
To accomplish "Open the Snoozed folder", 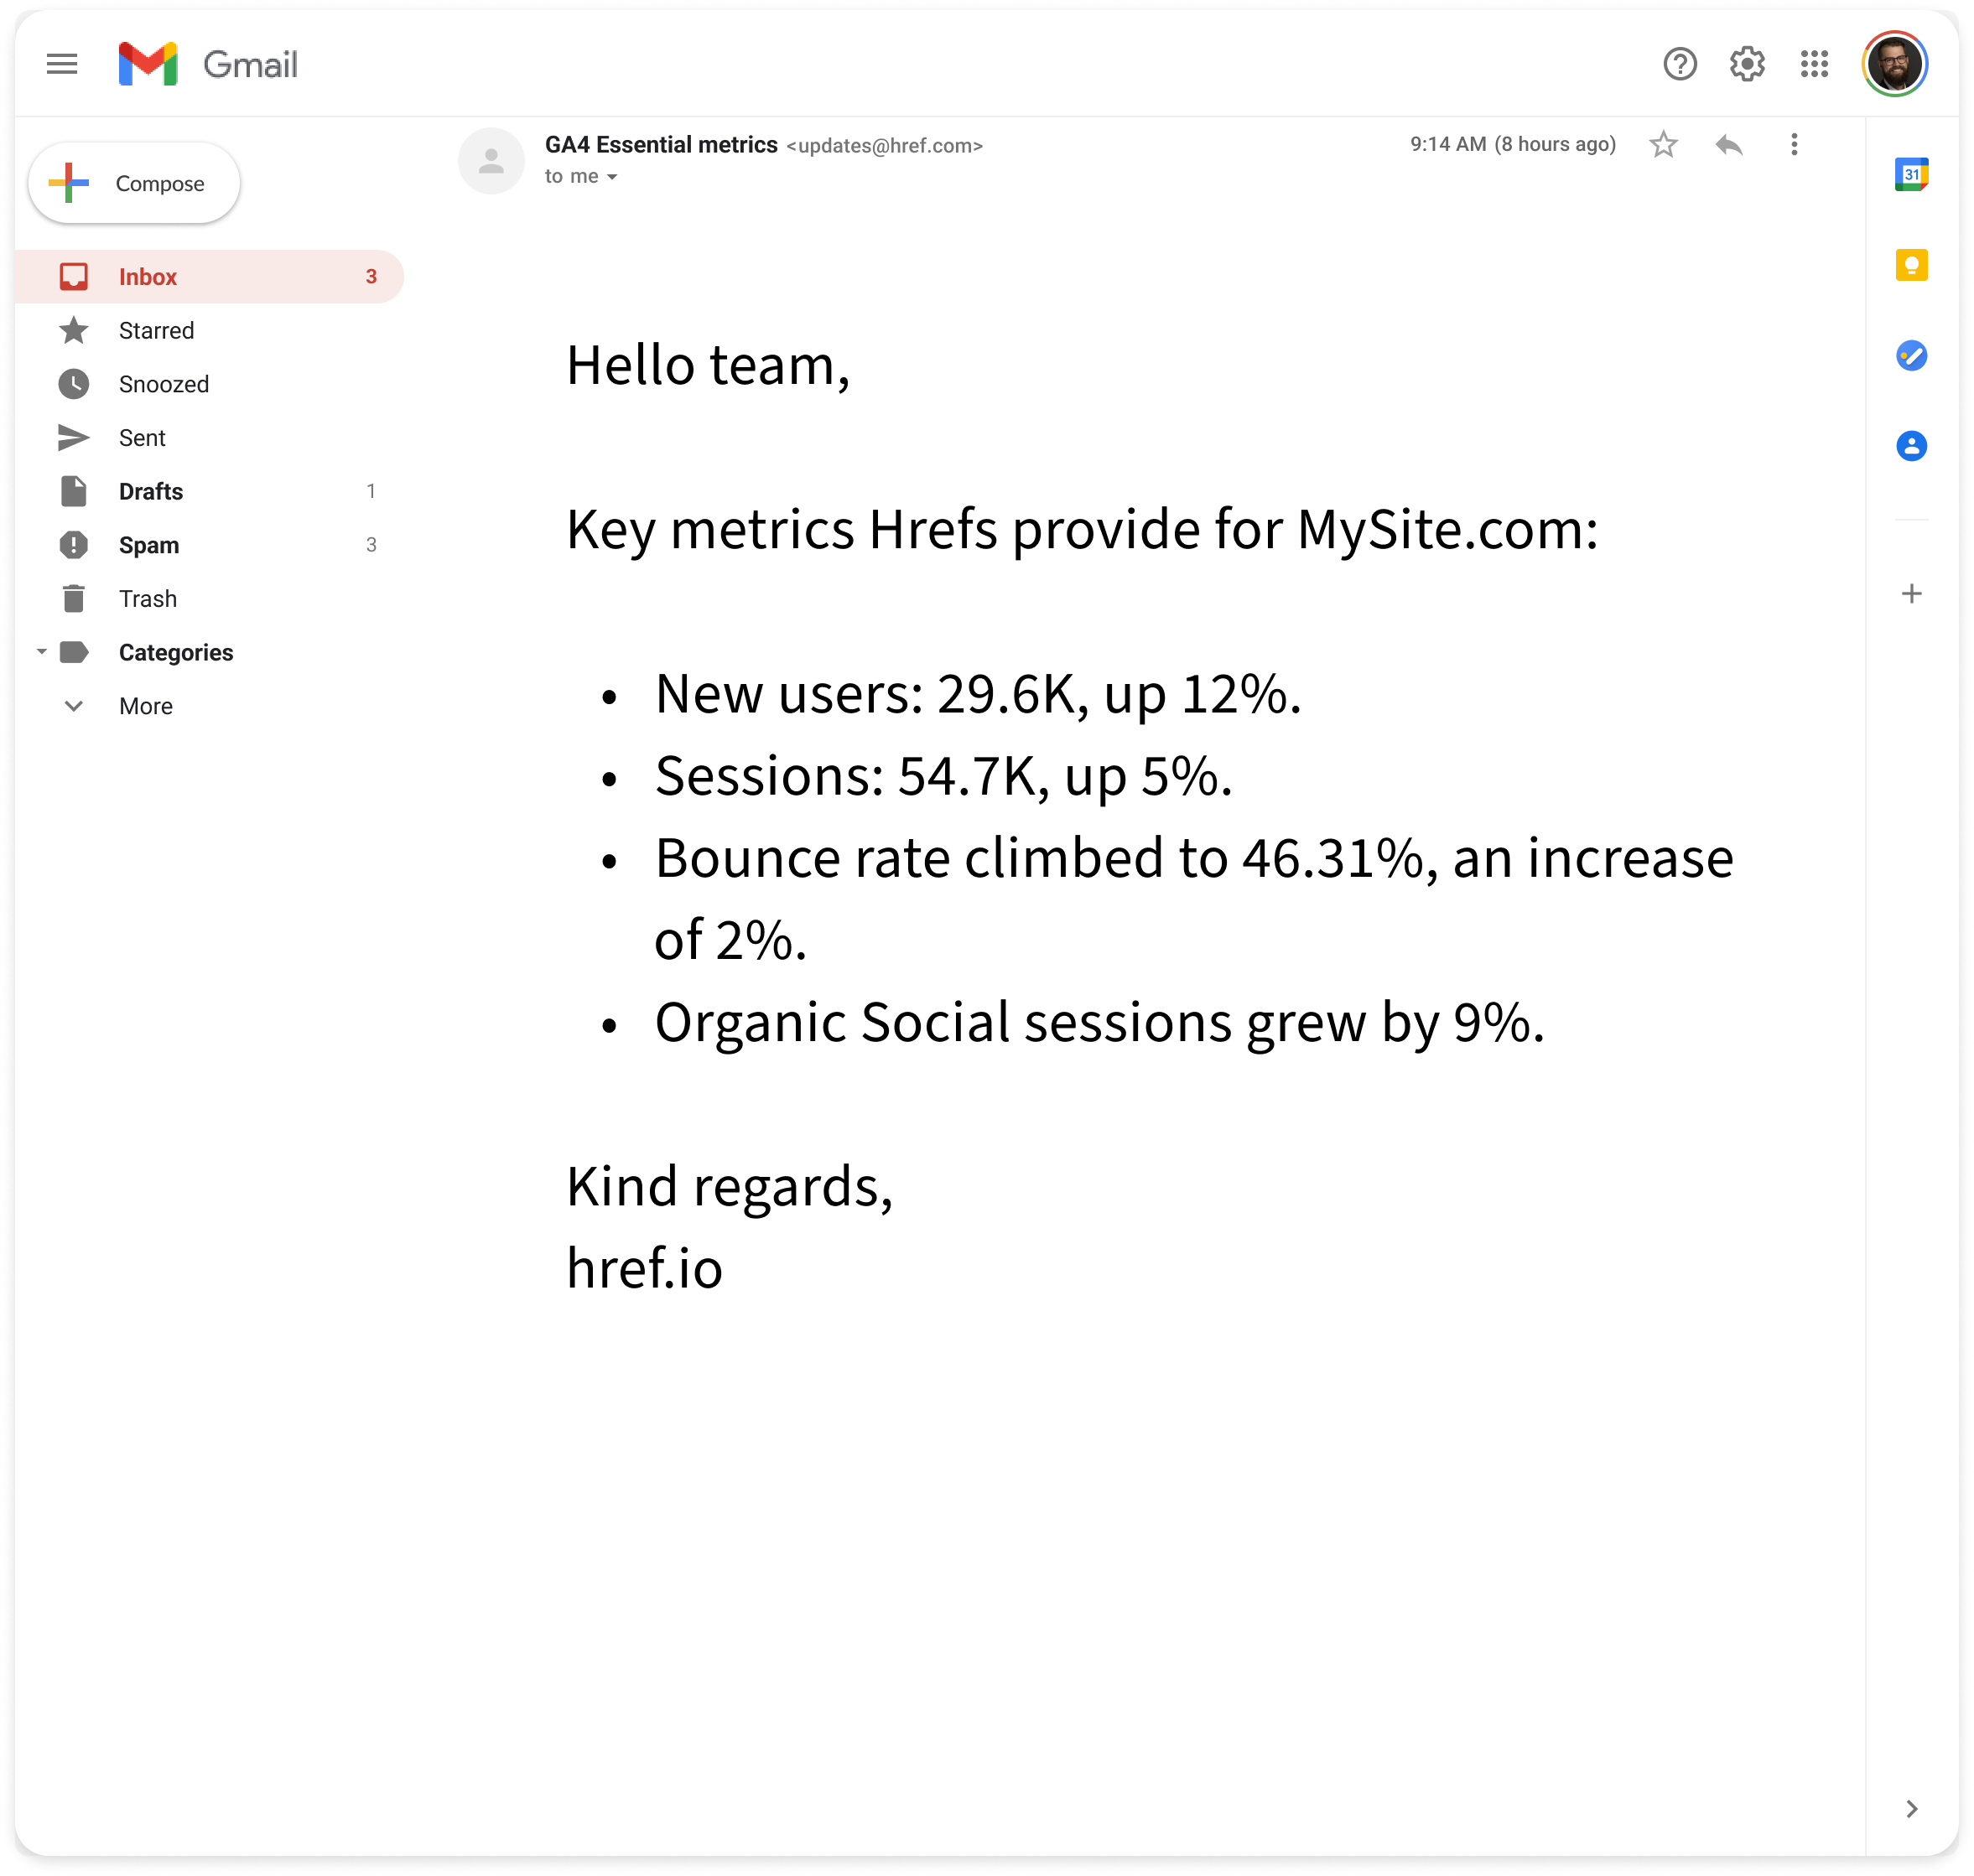I will point(209,384).
